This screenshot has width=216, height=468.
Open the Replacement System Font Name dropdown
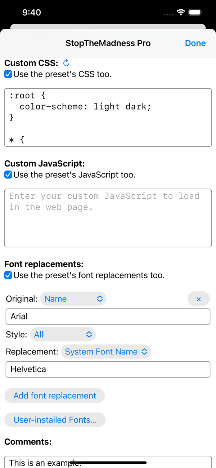coord(106,352)
